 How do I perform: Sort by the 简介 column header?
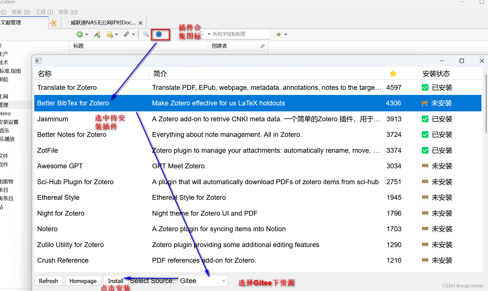coord(267,74)
